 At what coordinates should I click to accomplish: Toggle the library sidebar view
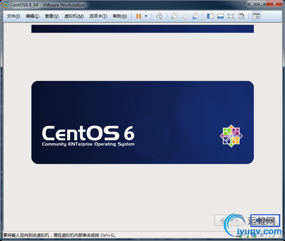(210, 16)
